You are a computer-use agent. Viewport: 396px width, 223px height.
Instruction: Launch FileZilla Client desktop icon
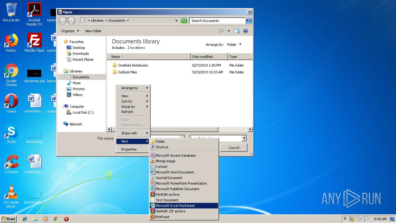tap(34, 43)
